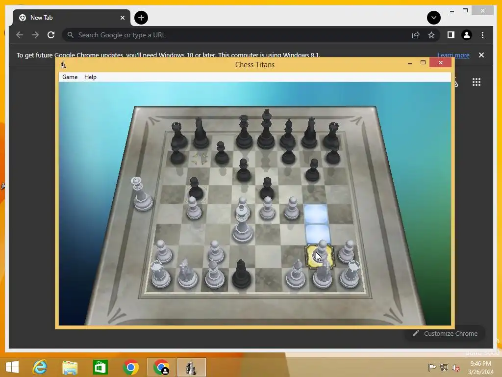The height and width of the screenshot is (377, 502).
Task: Click the black king on the back row
Action: coord(266,129)
